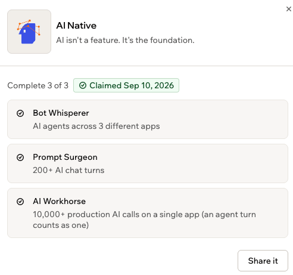Click the Share it button

click(263, 261)
